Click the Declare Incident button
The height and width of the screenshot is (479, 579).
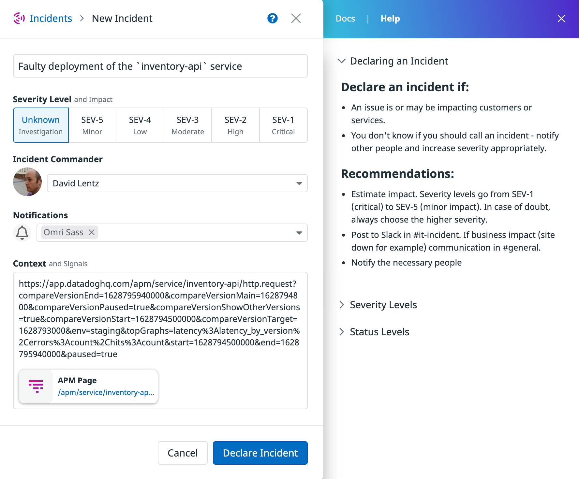coord(260,453)
